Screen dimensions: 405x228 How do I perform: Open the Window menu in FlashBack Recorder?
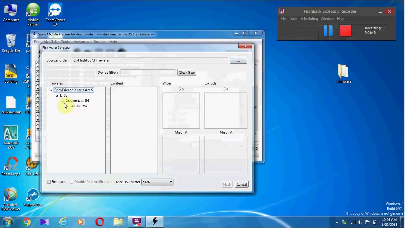327,19
